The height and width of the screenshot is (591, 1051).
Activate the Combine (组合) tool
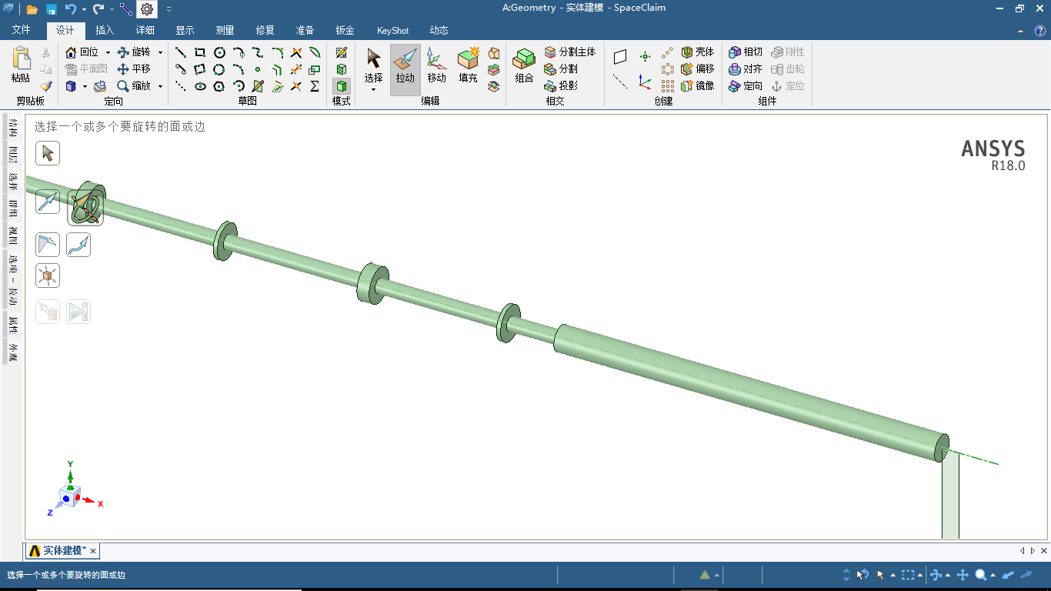525,65
